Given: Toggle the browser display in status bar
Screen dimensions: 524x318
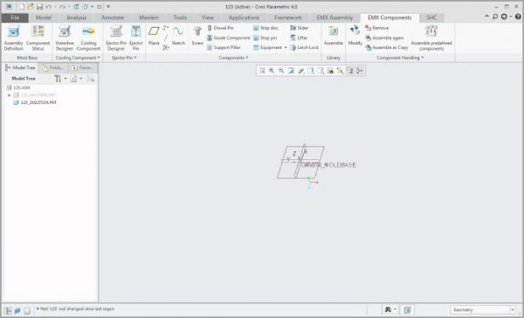Looking at the screenshot, I should click(x=17, y=311).
